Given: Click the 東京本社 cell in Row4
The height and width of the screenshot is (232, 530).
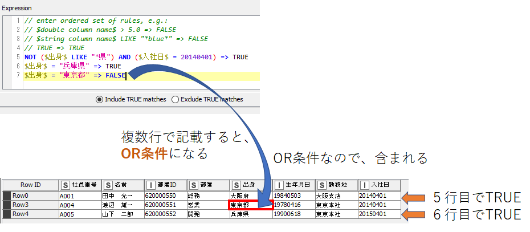Looking at the screenshot, I should (337, 214).
